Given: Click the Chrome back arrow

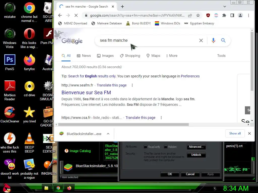Looking at the screenshot, I should click(60, 15).
